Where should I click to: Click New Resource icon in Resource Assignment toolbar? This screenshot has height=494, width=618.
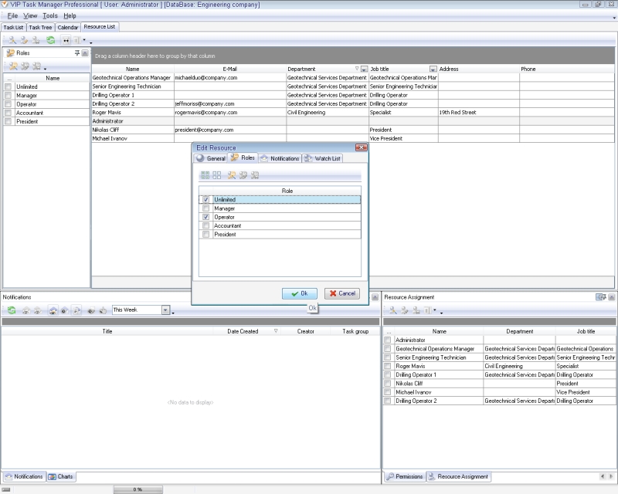tap(393, 310)
